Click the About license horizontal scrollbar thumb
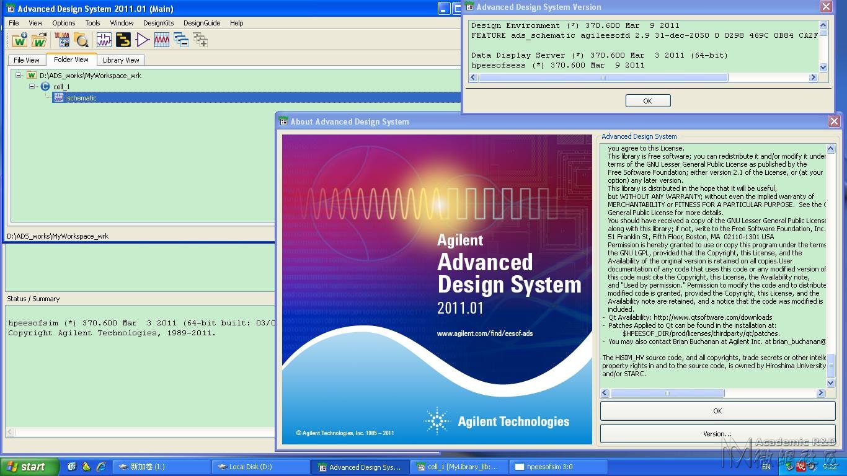Viewport: 847px width, 476px height. click(667, 393)
